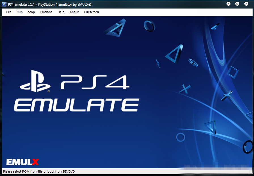Click the window title text PS4 Emulate v.1.4
This screenshot has height=176, width=254.
coord(50,4)
